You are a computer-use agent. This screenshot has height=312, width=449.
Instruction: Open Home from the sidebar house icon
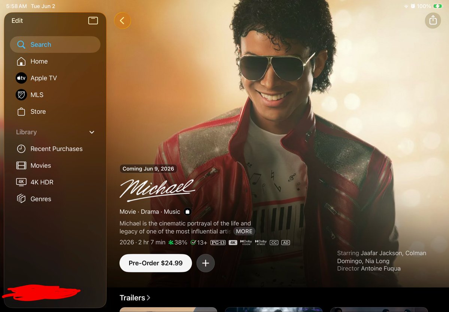(21, 61)
